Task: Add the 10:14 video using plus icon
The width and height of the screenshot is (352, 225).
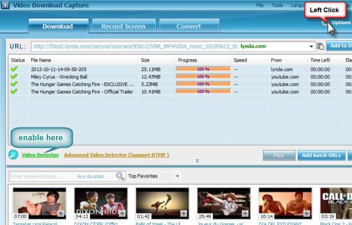Action: pos(306,213)
